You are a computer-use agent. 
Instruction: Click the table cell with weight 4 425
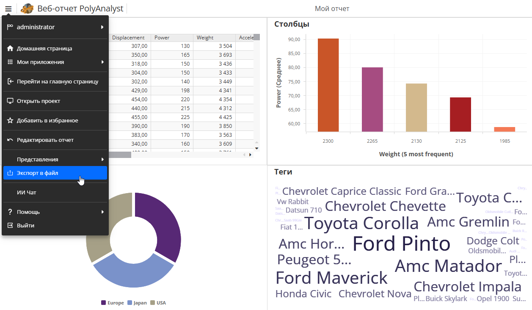pos(214,117)
